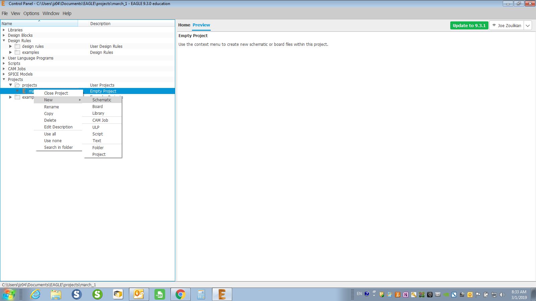
Task: Create a new ULP from the submenu
Action: click(103, 127)
